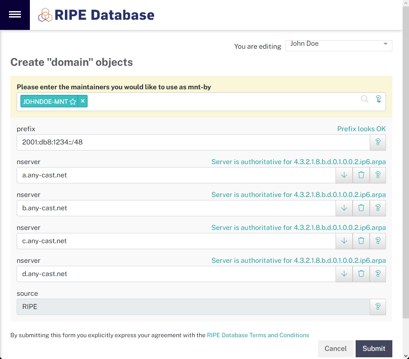Viewport: 409px width, 359px height.
Task: Click the RIPE Database logo
Action: [x=96, y=15]
